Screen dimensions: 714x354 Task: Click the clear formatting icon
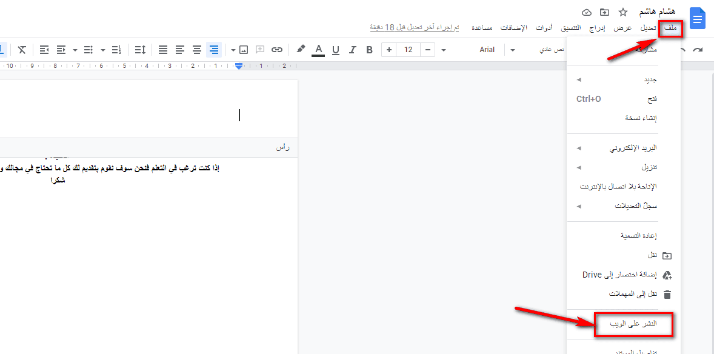tap(22, 50)
